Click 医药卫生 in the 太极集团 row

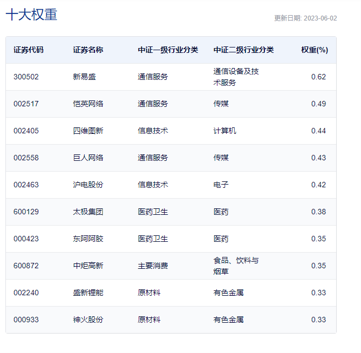click(x=153, y=212)
